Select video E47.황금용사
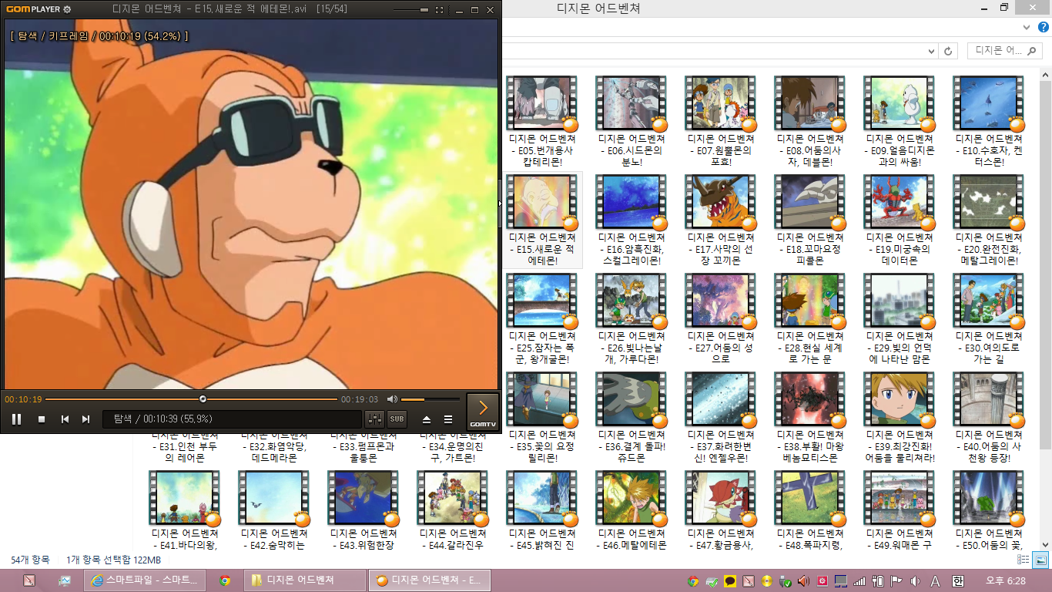 click(721, 510)
